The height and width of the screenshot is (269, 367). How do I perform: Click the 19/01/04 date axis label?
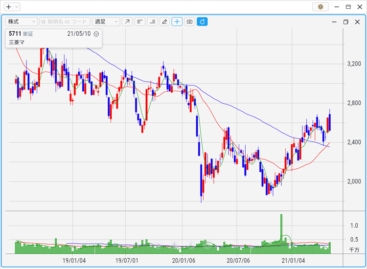coord(74,261)
